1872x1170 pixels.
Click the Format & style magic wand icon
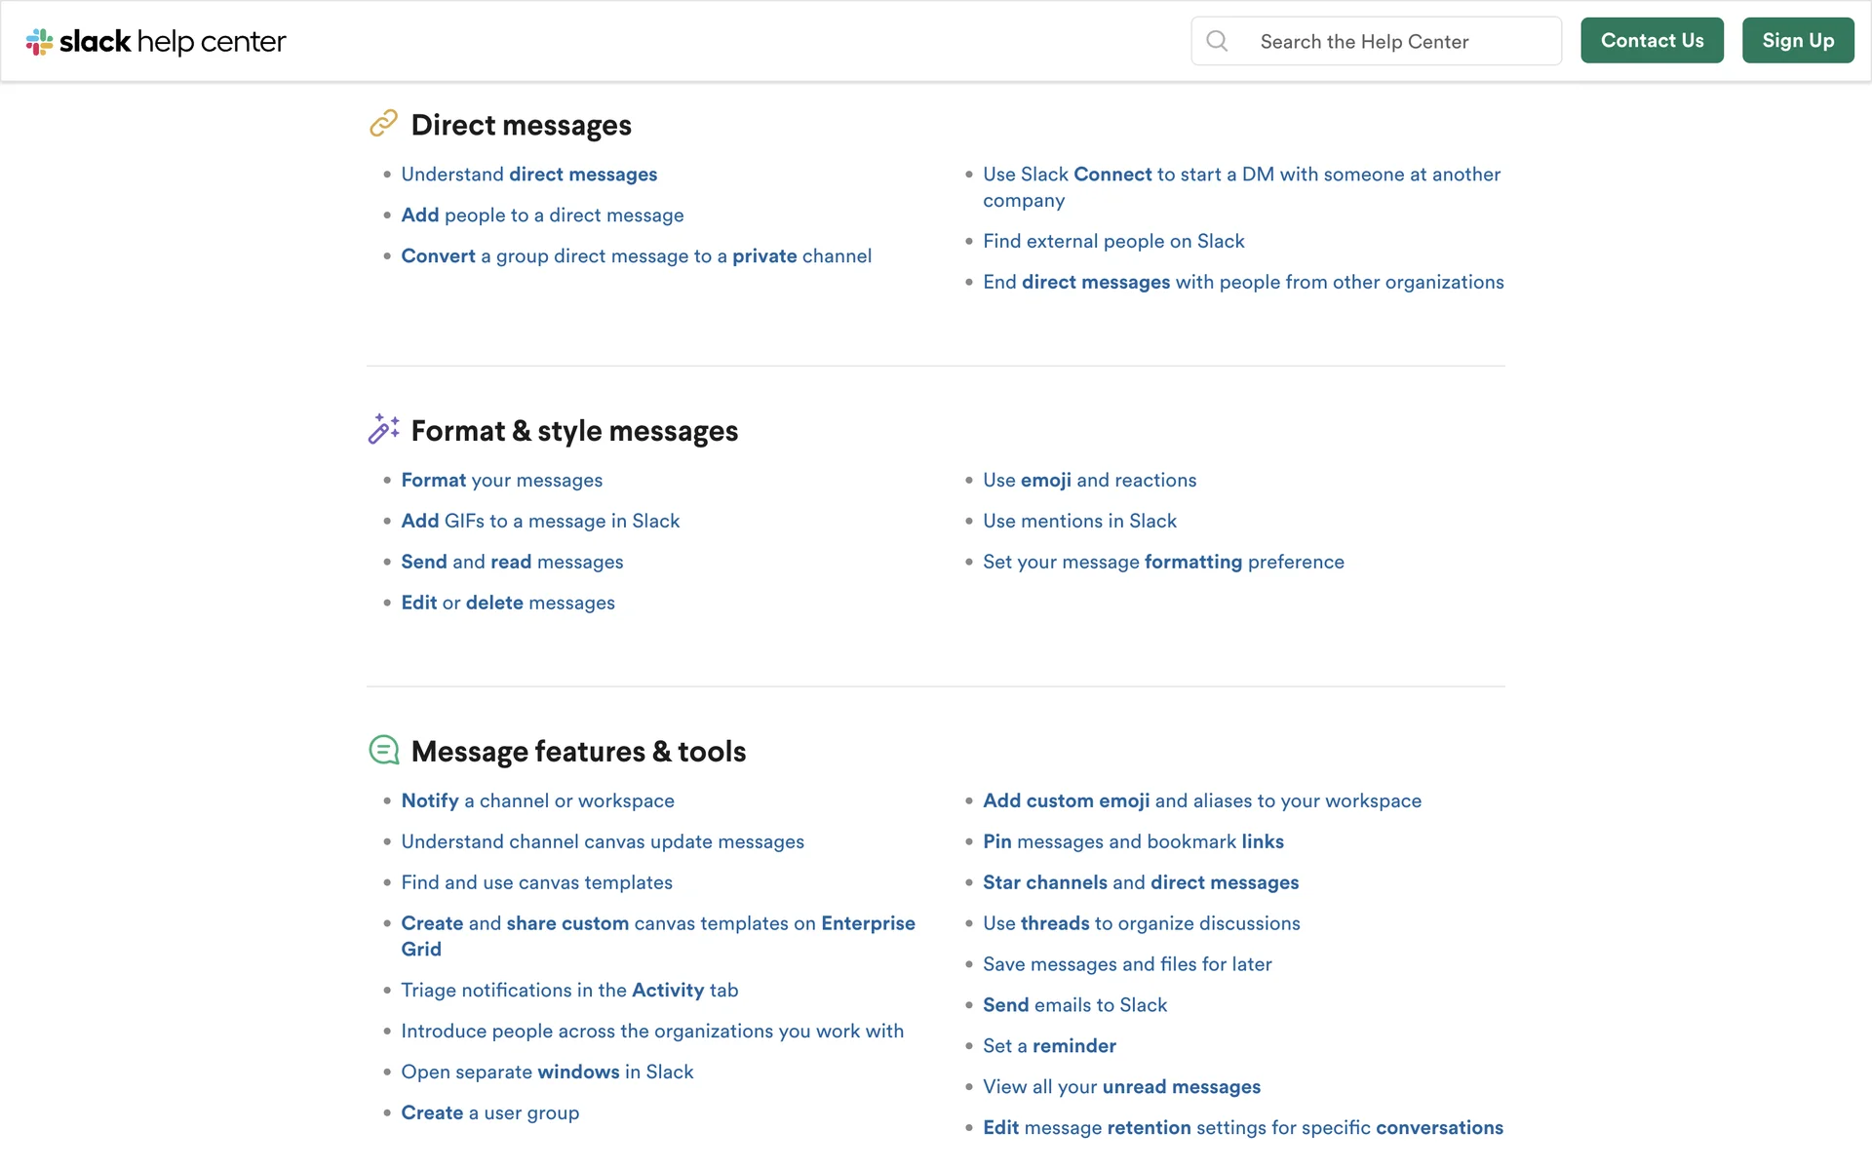[x=383, y=429]
